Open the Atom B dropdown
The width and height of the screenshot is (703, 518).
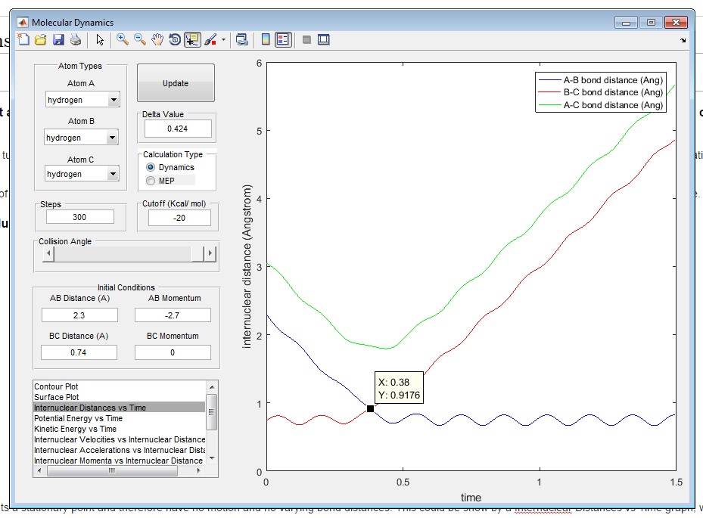[x=113, y=138]
